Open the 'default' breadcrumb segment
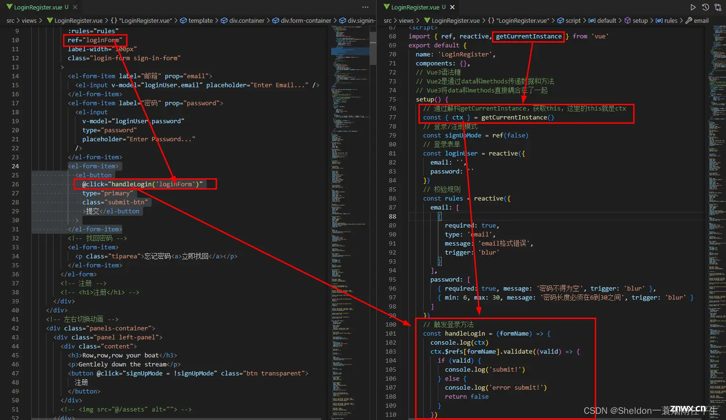 click(x=602, y=20)
